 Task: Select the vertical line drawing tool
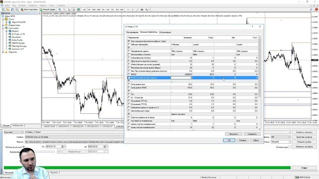pos(133,9)
